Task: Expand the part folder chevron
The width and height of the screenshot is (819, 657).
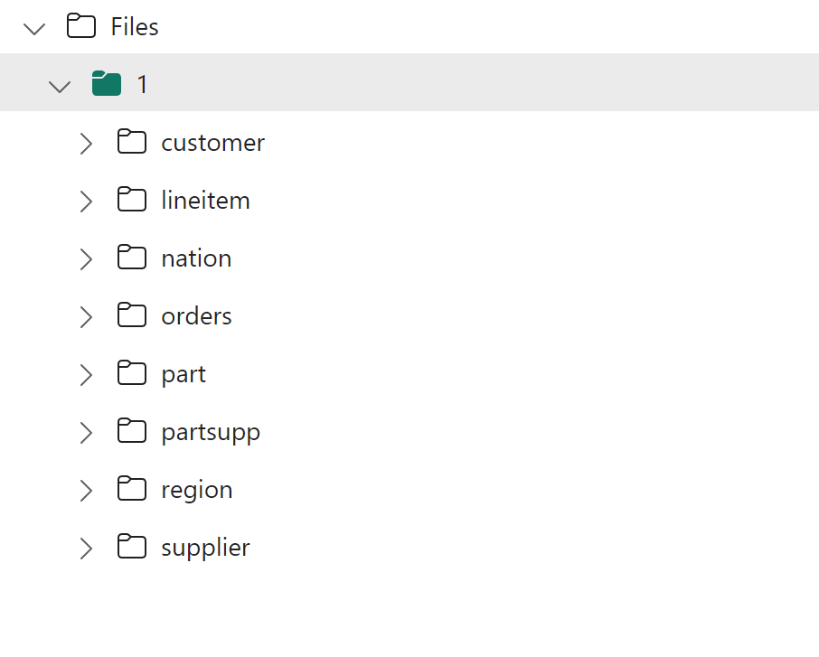Action: tap(86, 375)
